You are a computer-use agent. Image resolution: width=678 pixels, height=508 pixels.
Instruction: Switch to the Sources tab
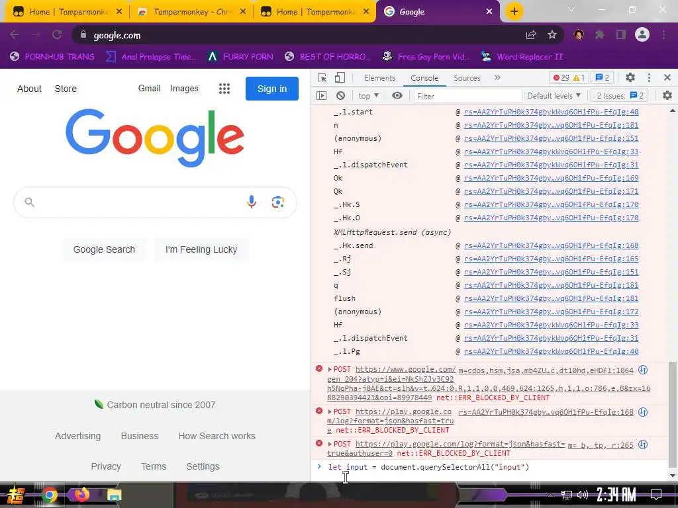(467, 78)
